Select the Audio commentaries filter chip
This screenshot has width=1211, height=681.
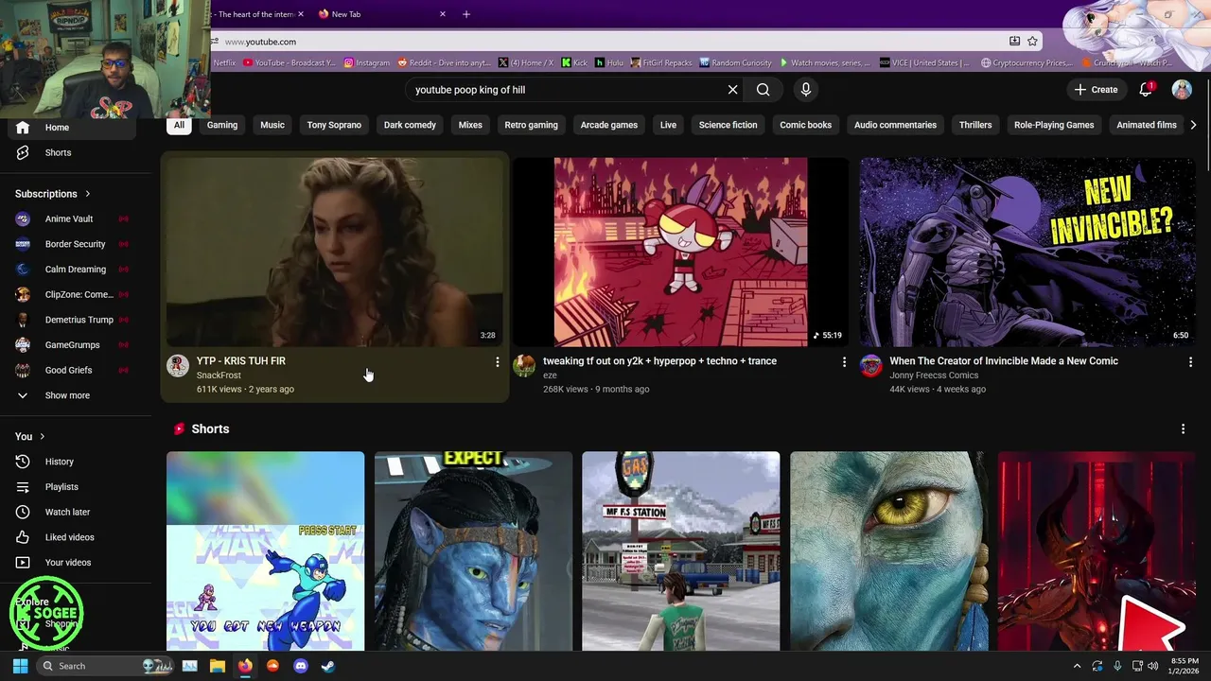point(895,125)
